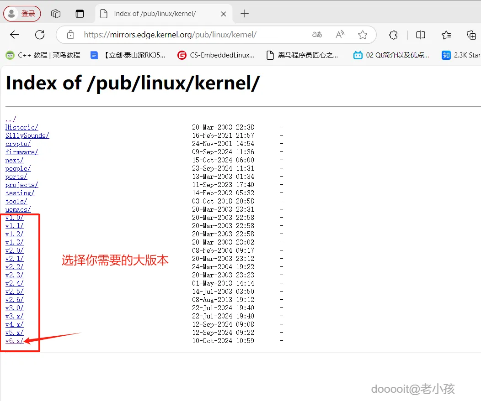Open the v6.x/ directory link

(x=15, y=341)
